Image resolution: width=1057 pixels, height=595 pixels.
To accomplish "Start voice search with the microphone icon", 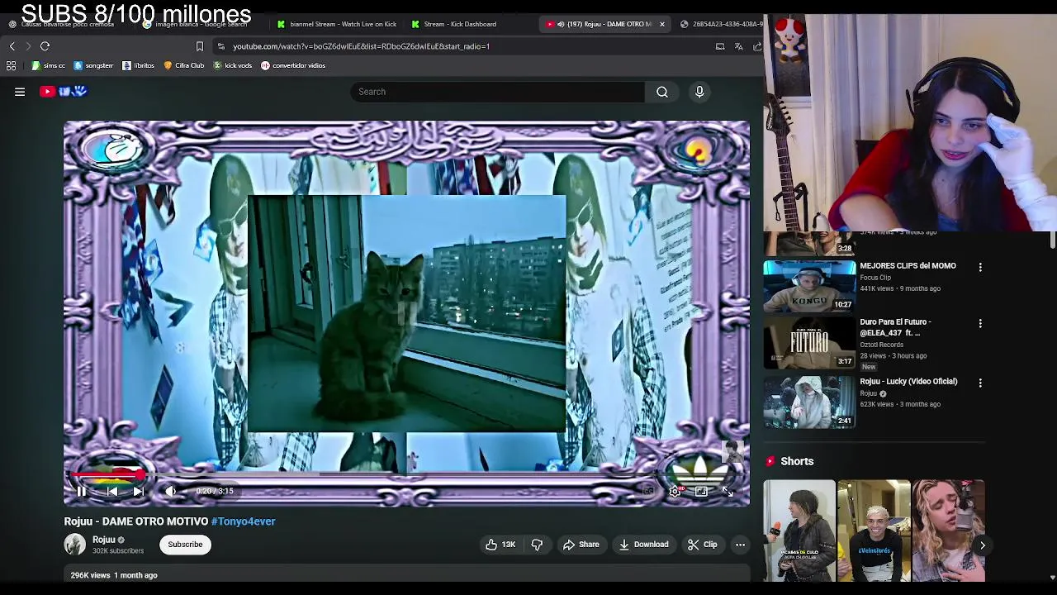I will pyautogui.click(x=699, y=92).
